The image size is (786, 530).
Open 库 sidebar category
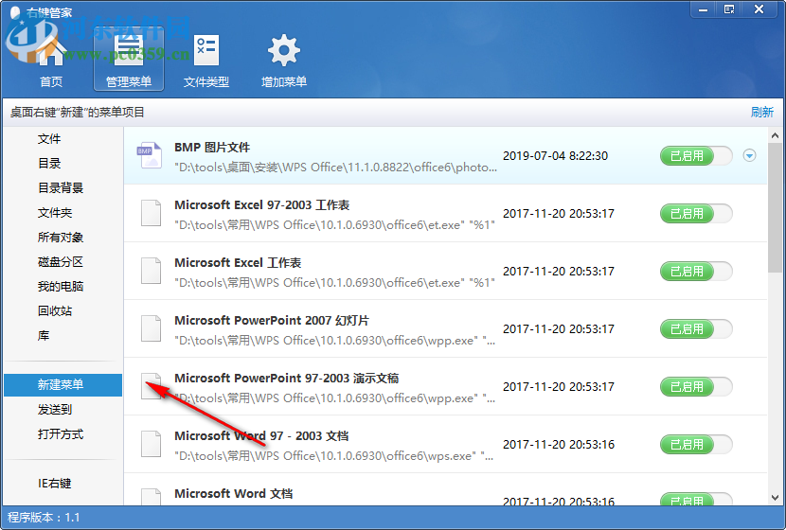(x=44, y=335)
